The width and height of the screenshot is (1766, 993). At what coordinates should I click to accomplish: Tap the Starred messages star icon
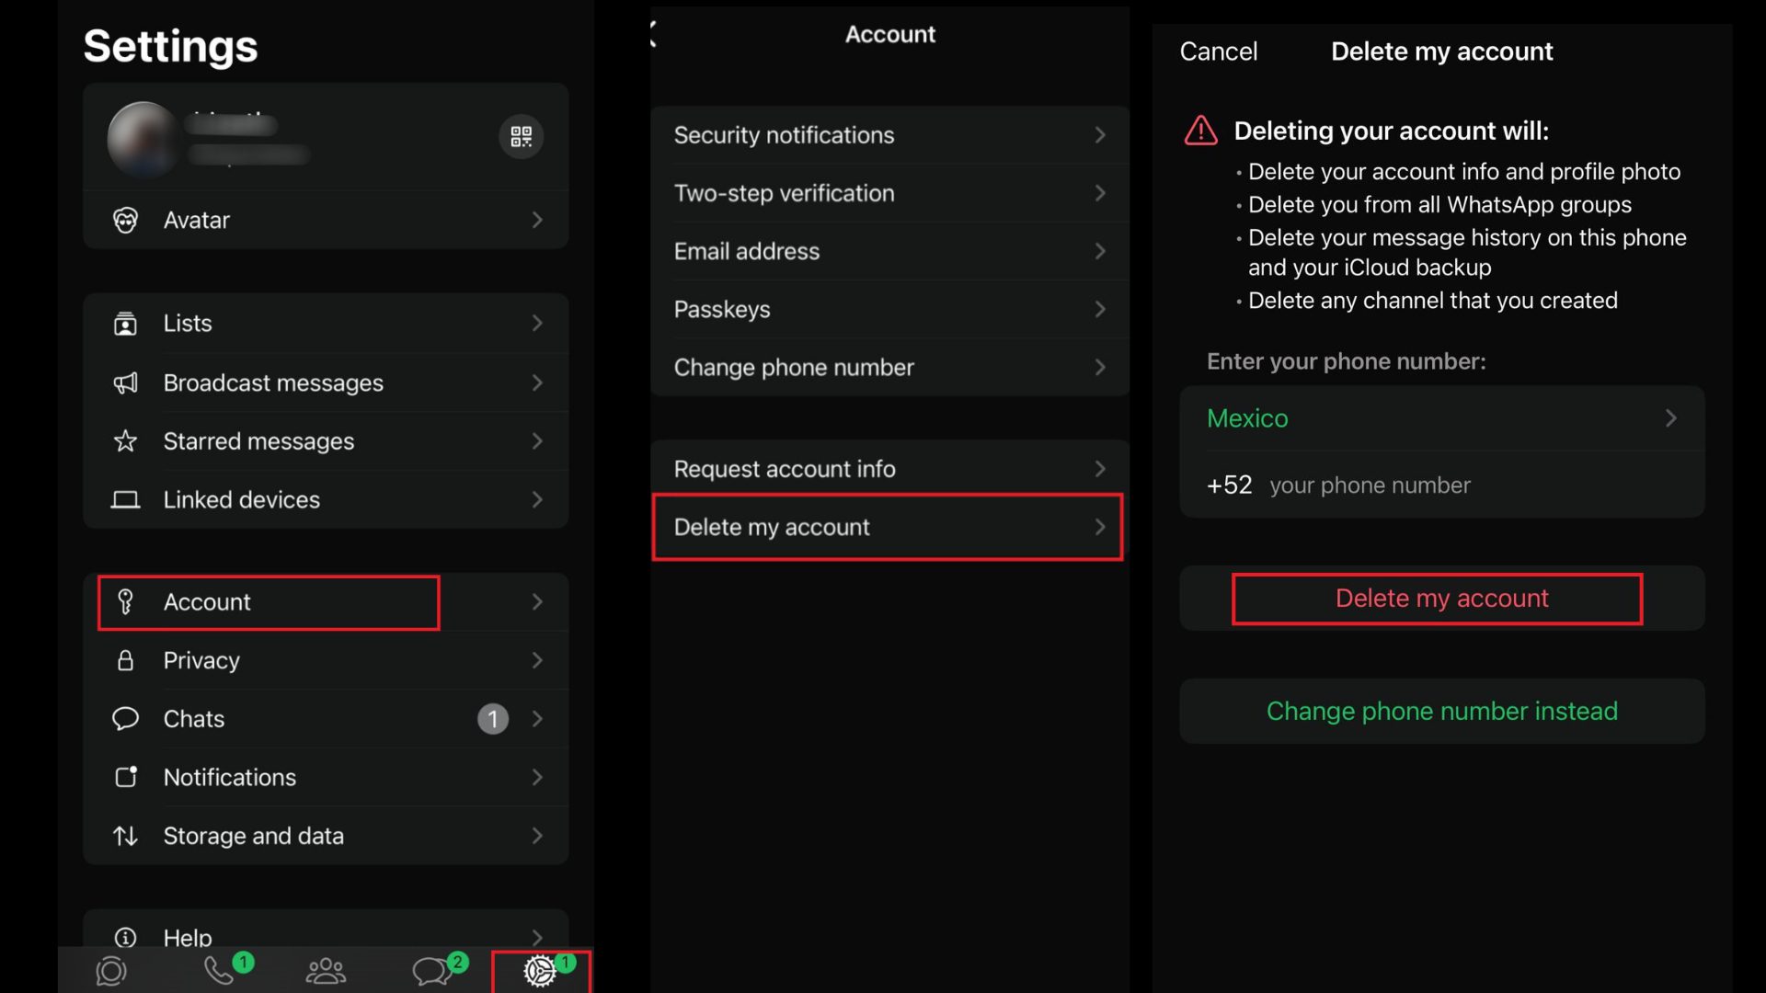[125, 441]
